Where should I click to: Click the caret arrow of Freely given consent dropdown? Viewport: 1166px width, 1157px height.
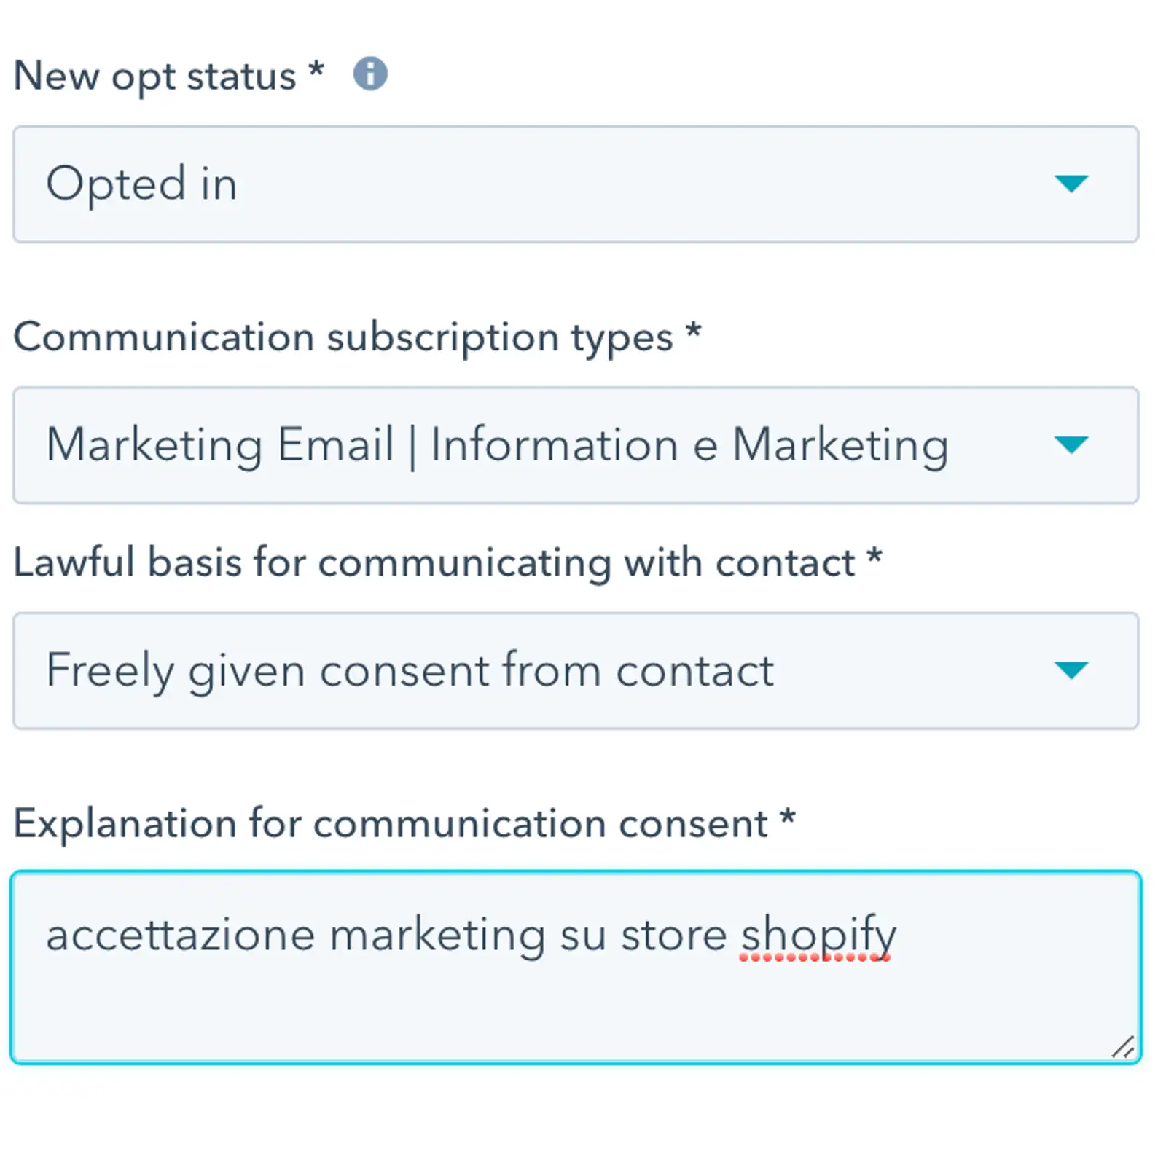1071,670
